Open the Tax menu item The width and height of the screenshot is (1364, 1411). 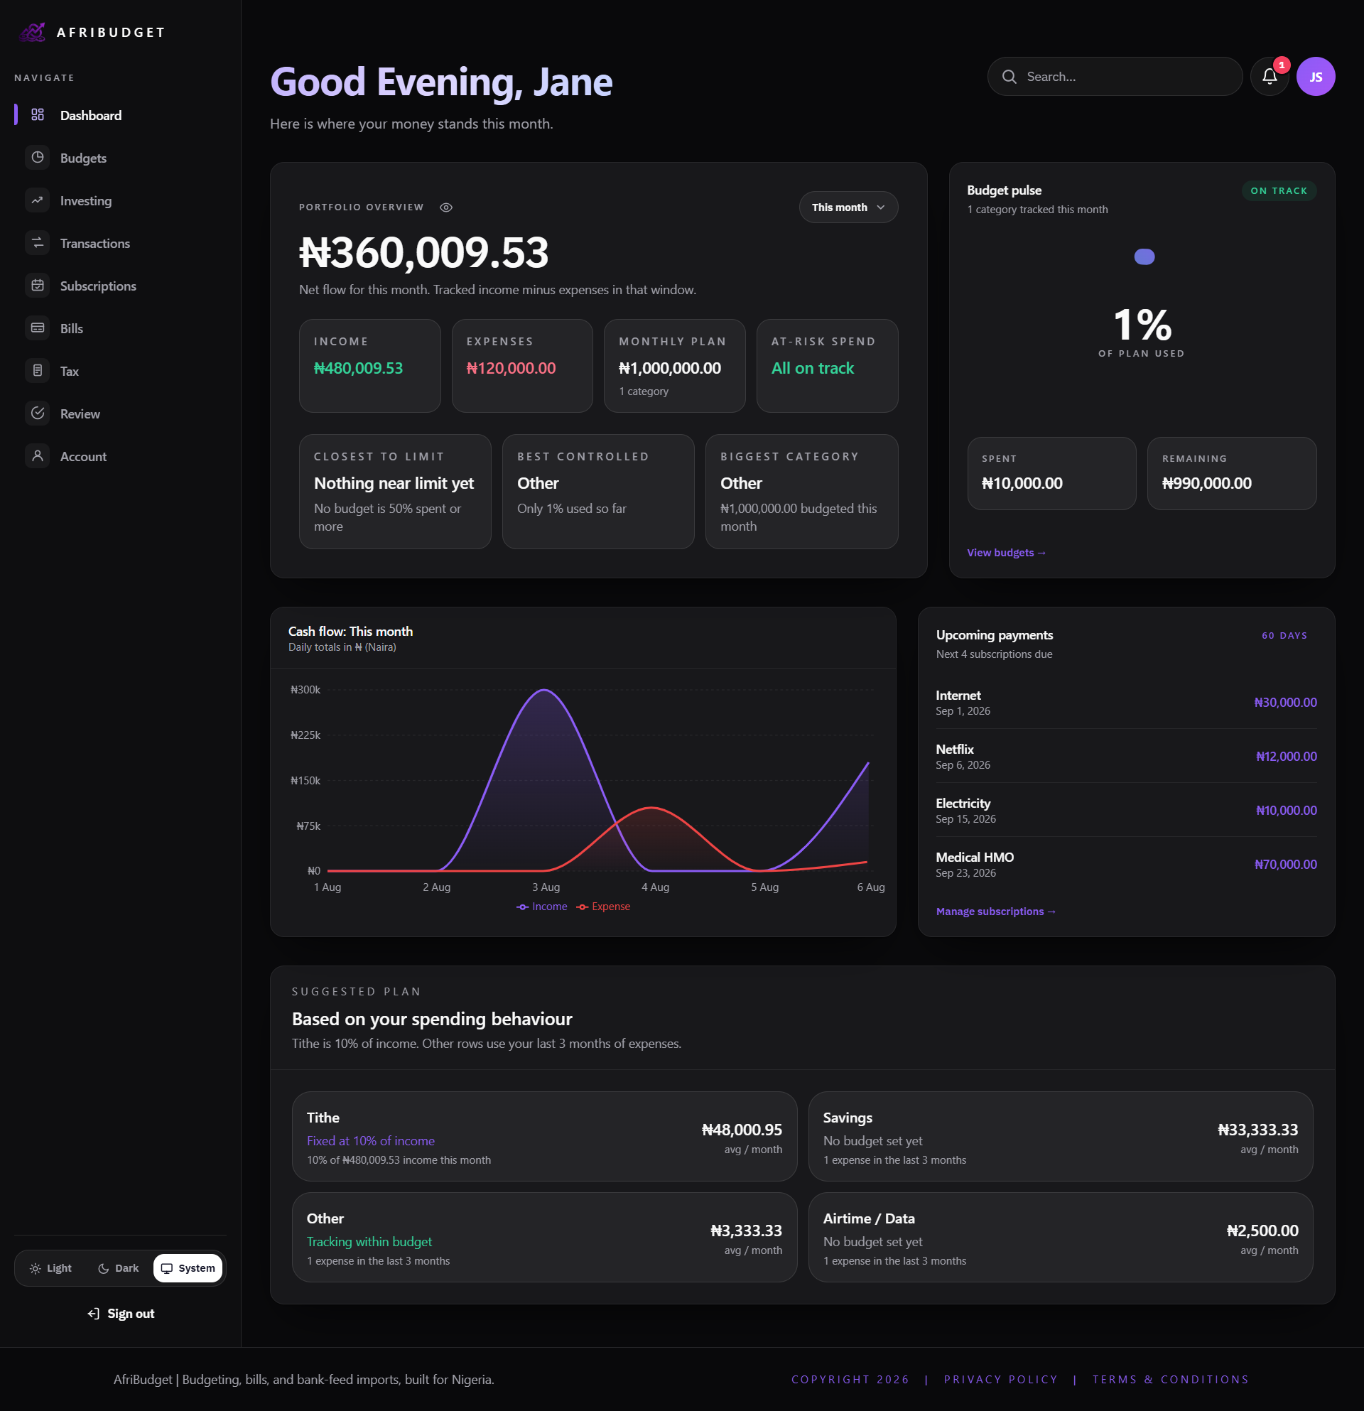click(x=69, y=371)
